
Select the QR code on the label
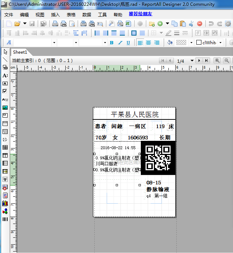tap(158, 158)
